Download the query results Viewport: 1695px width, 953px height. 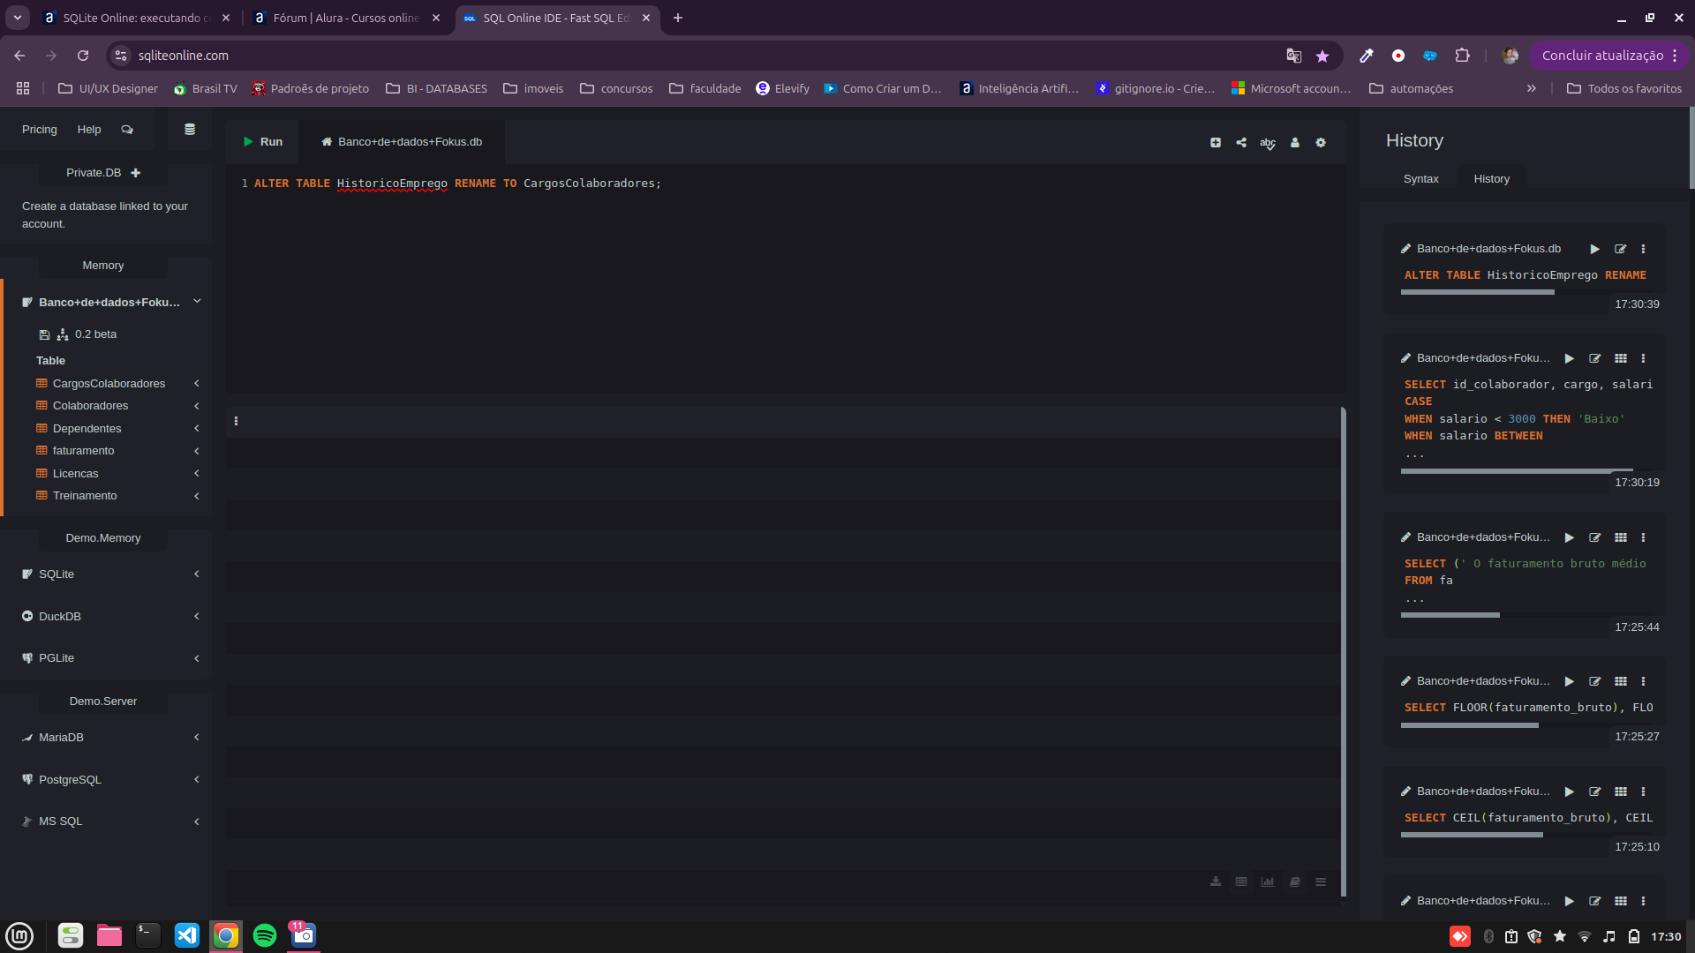(x=1216, y=882)
